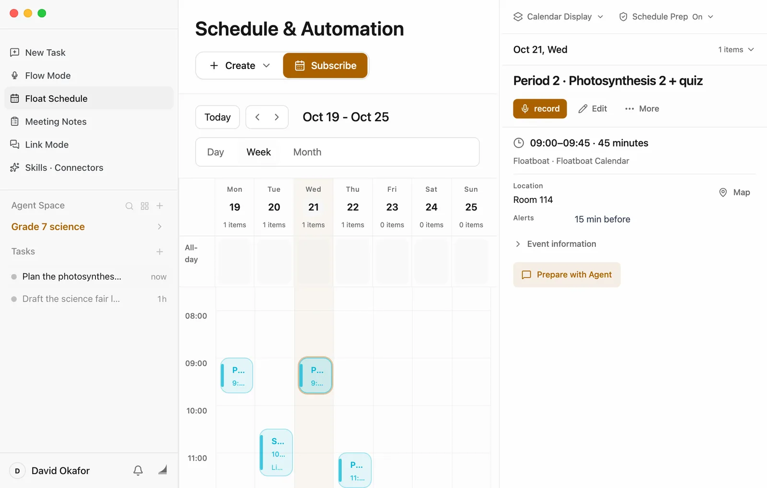Expand the Create dropdown menu

240,66
